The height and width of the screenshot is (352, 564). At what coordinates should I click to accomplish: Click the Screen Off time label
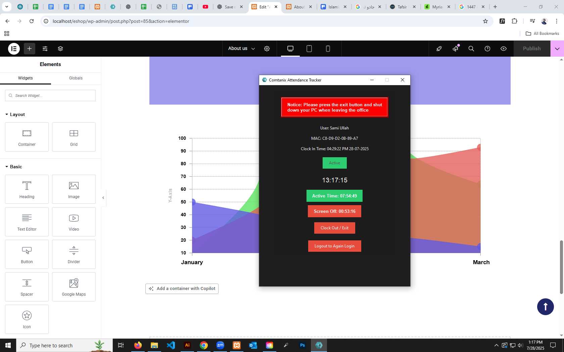coord(335,211)
